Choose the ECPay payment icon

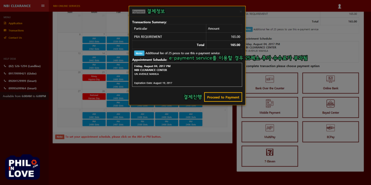pyautogui.click(x=331, y=128)
